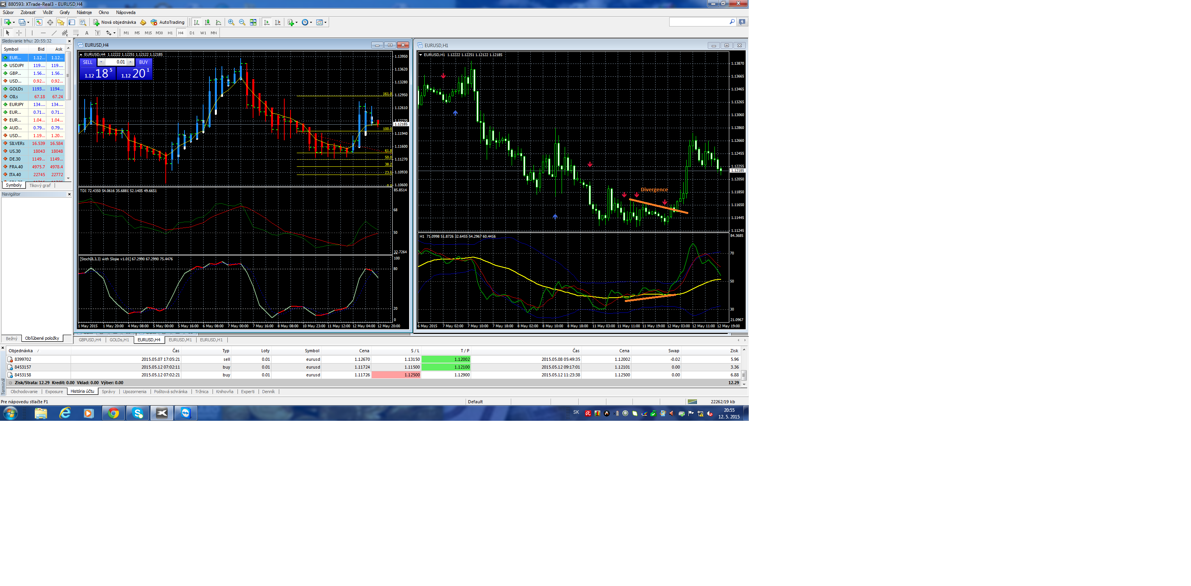Select the equidistant channel tool
This screenshot has width=1191, height=586.
click(65, 33)
